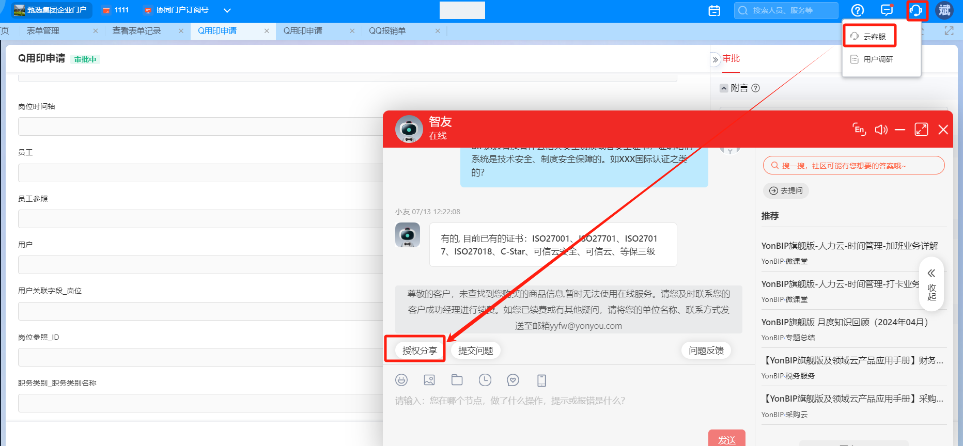Collapse recommendations with 收起 button
Viewport: 963px width, 446px height.
[x=931, y=284]
